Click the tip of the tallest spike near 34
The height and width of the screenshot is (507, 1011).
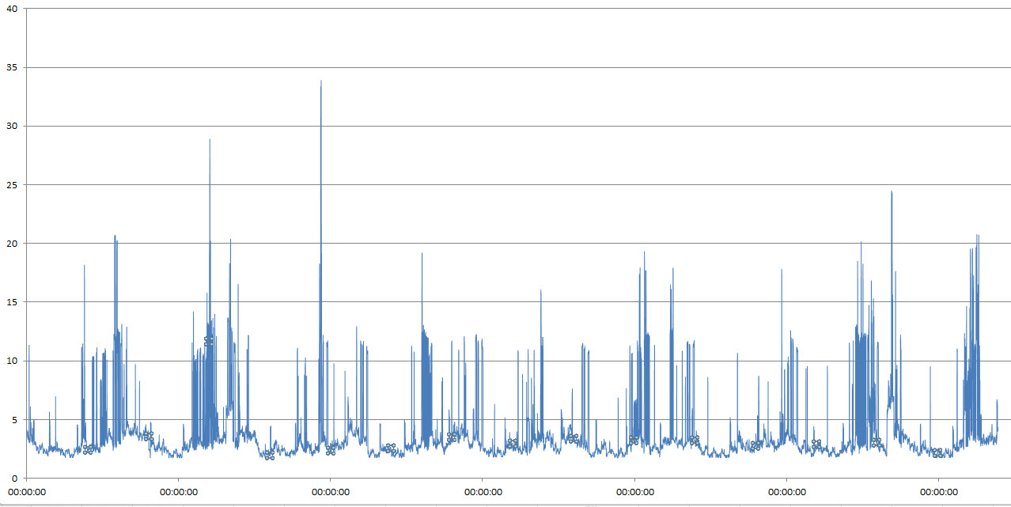[x=320, y=81]
